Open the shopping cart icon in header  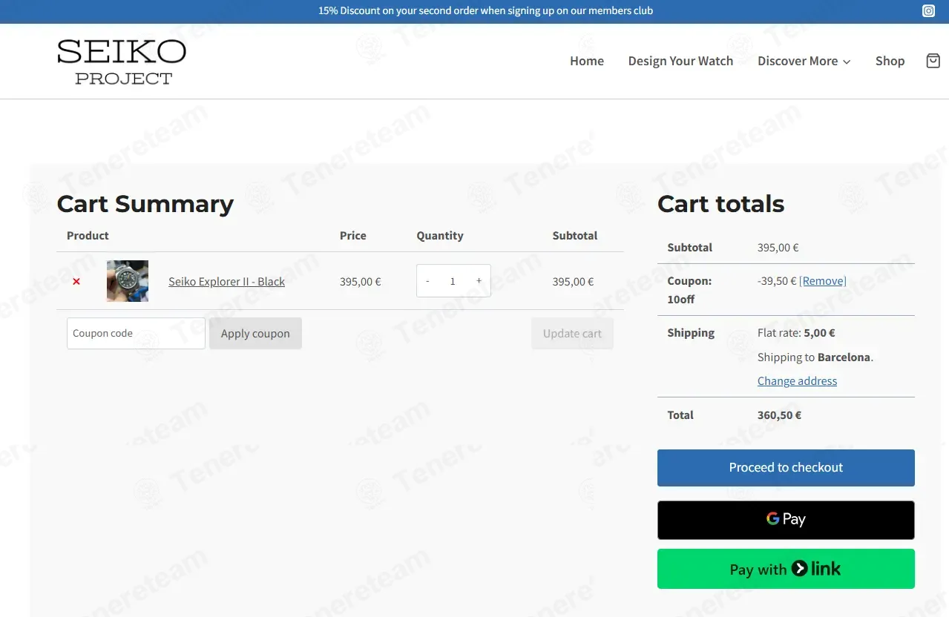(x=933, y=61)
